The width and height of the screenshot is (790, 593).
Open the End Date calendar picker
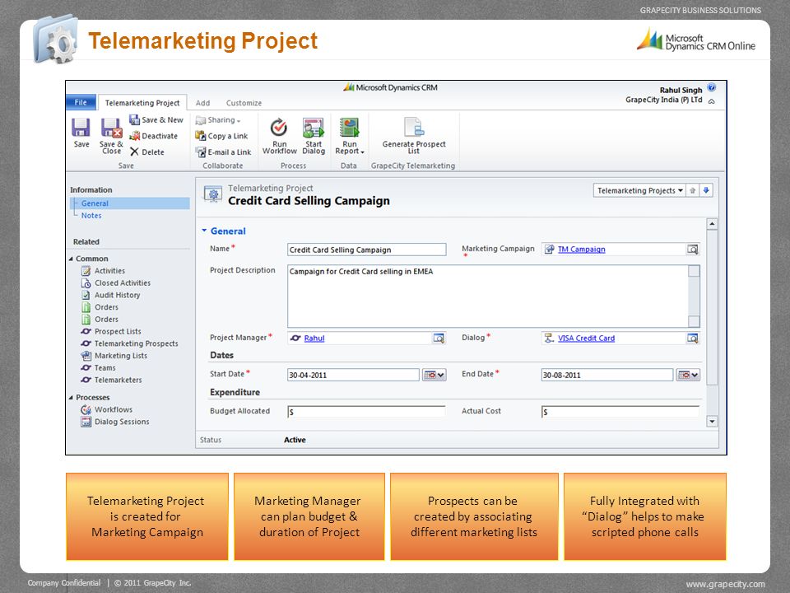pos(688,375)
